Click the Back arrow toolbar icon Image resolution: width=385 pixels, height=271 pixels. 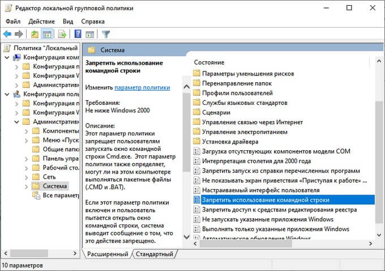coord(8,34)
